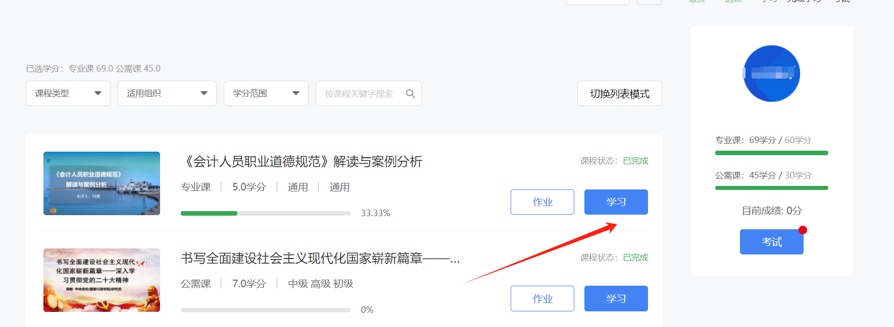Click 切换列表模式 button
Image resolution: width=894 pixels, height=327 pixels.
click(x=620, y=93)
